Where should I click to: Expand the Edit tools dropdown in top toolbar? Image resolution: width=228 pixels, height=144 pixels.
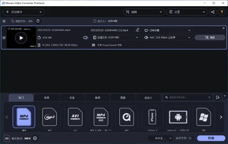coord(144,12)
